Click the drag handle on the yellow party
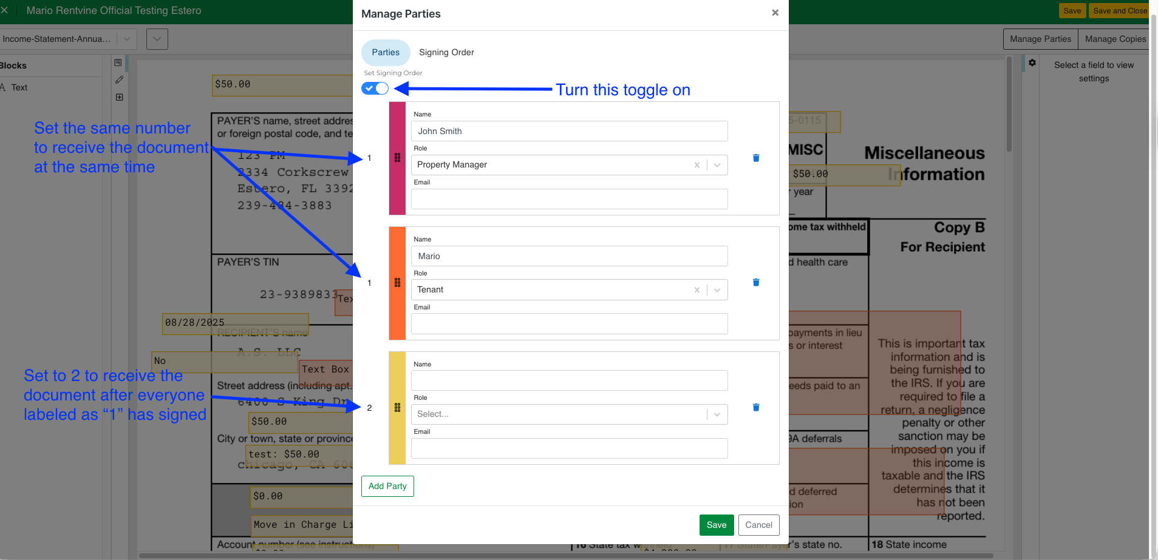Viewport: 1158px width, 560px height. tap(398, 408)
